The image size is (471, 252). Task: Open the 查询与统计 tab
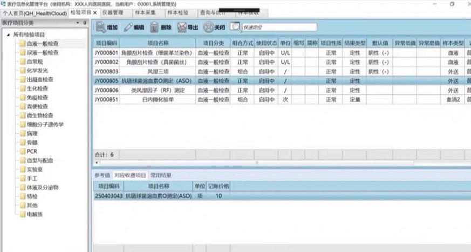point(213,12)
